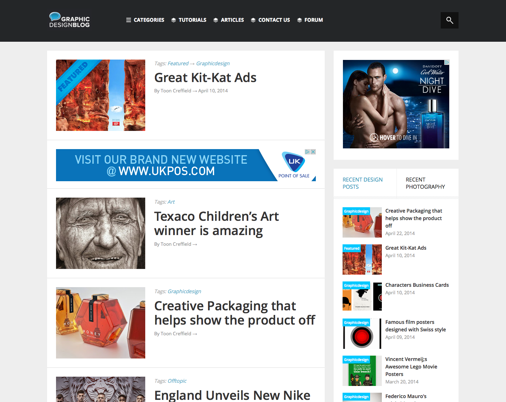Click sidebar honey packaging thumbnail
This screenshot has height=402, width=506.
click(x=362, y=223)
